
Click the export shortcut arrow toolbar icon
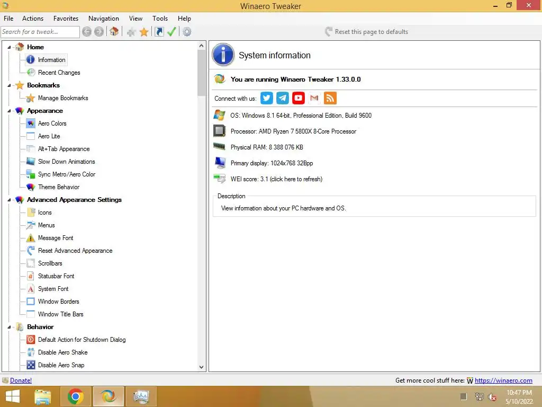159,32
